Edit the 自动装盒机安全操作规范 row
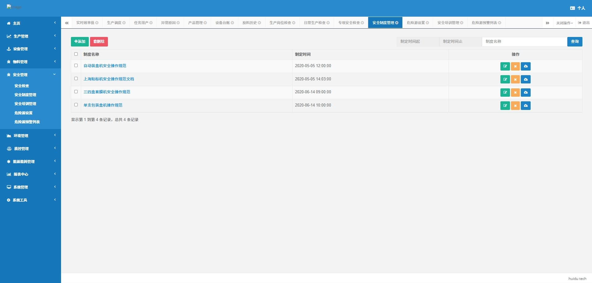Screen dimensions: 592x283 505,66
